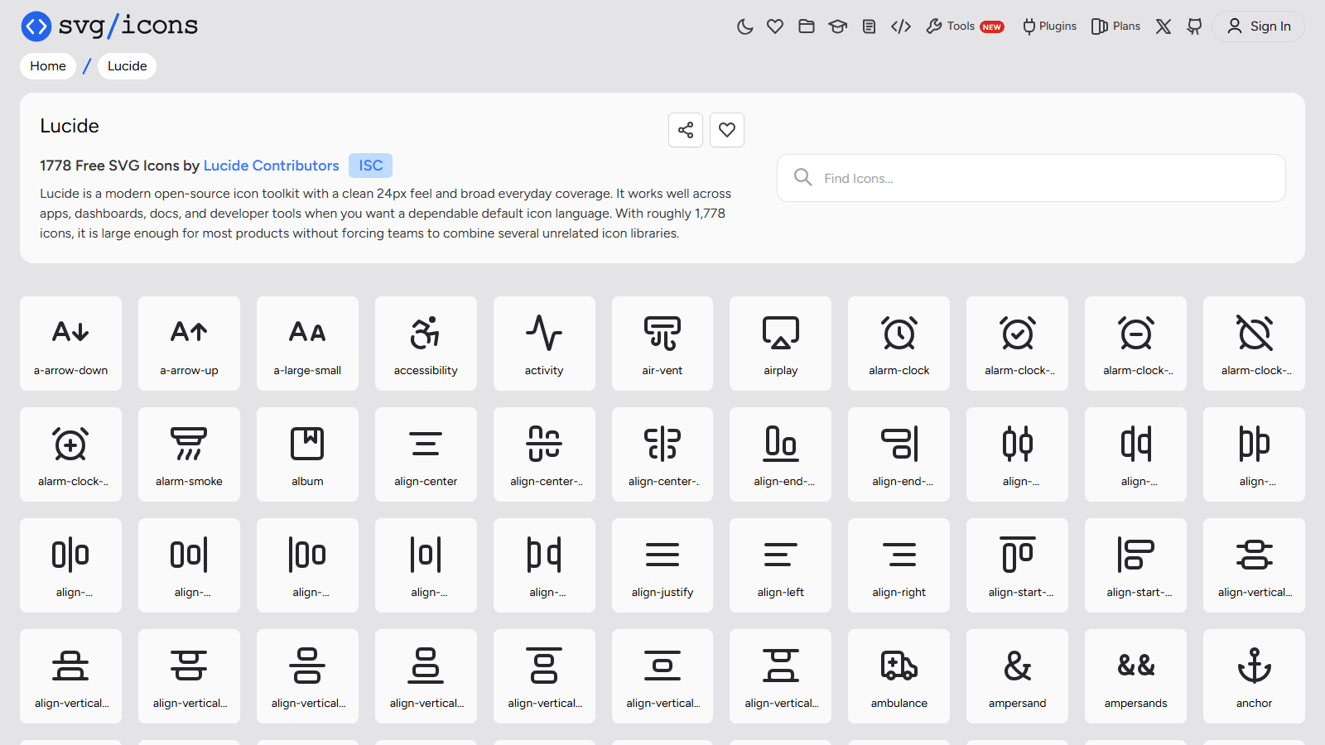Toggle dark mode with the moon icon
The width and height of the screenshot is (1325, 745).
point(744,26)
